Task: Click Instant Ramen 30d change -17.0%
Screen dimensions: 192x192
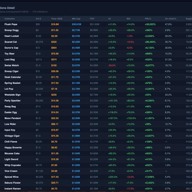Action: pos(130,189)
